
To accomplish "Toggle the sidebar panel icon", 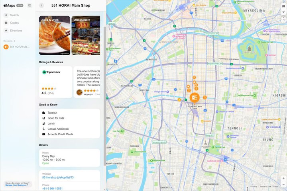I will click(x=29, y=6).
